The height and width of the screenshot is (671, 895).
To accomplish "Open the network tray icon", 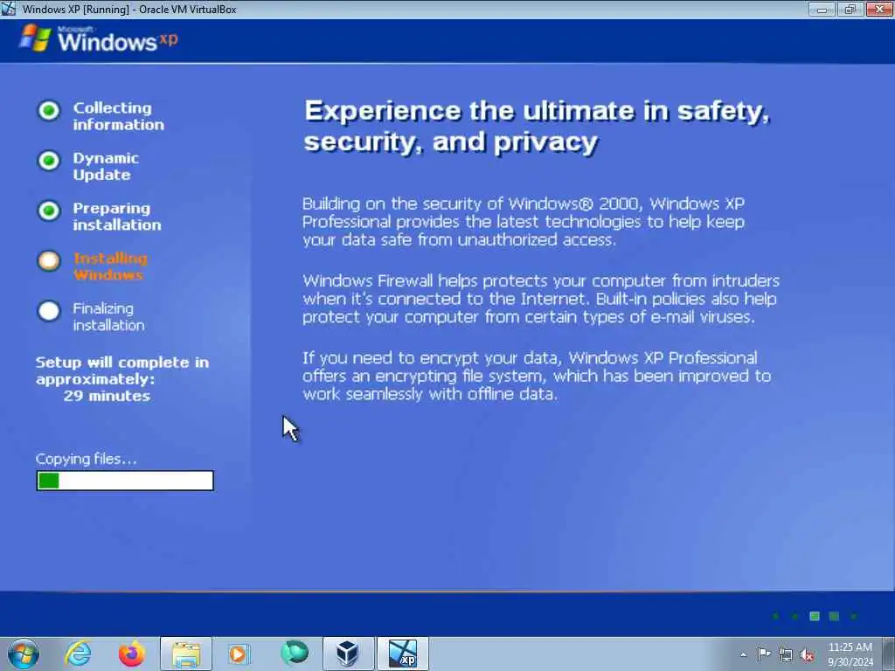I will point(786,654).
